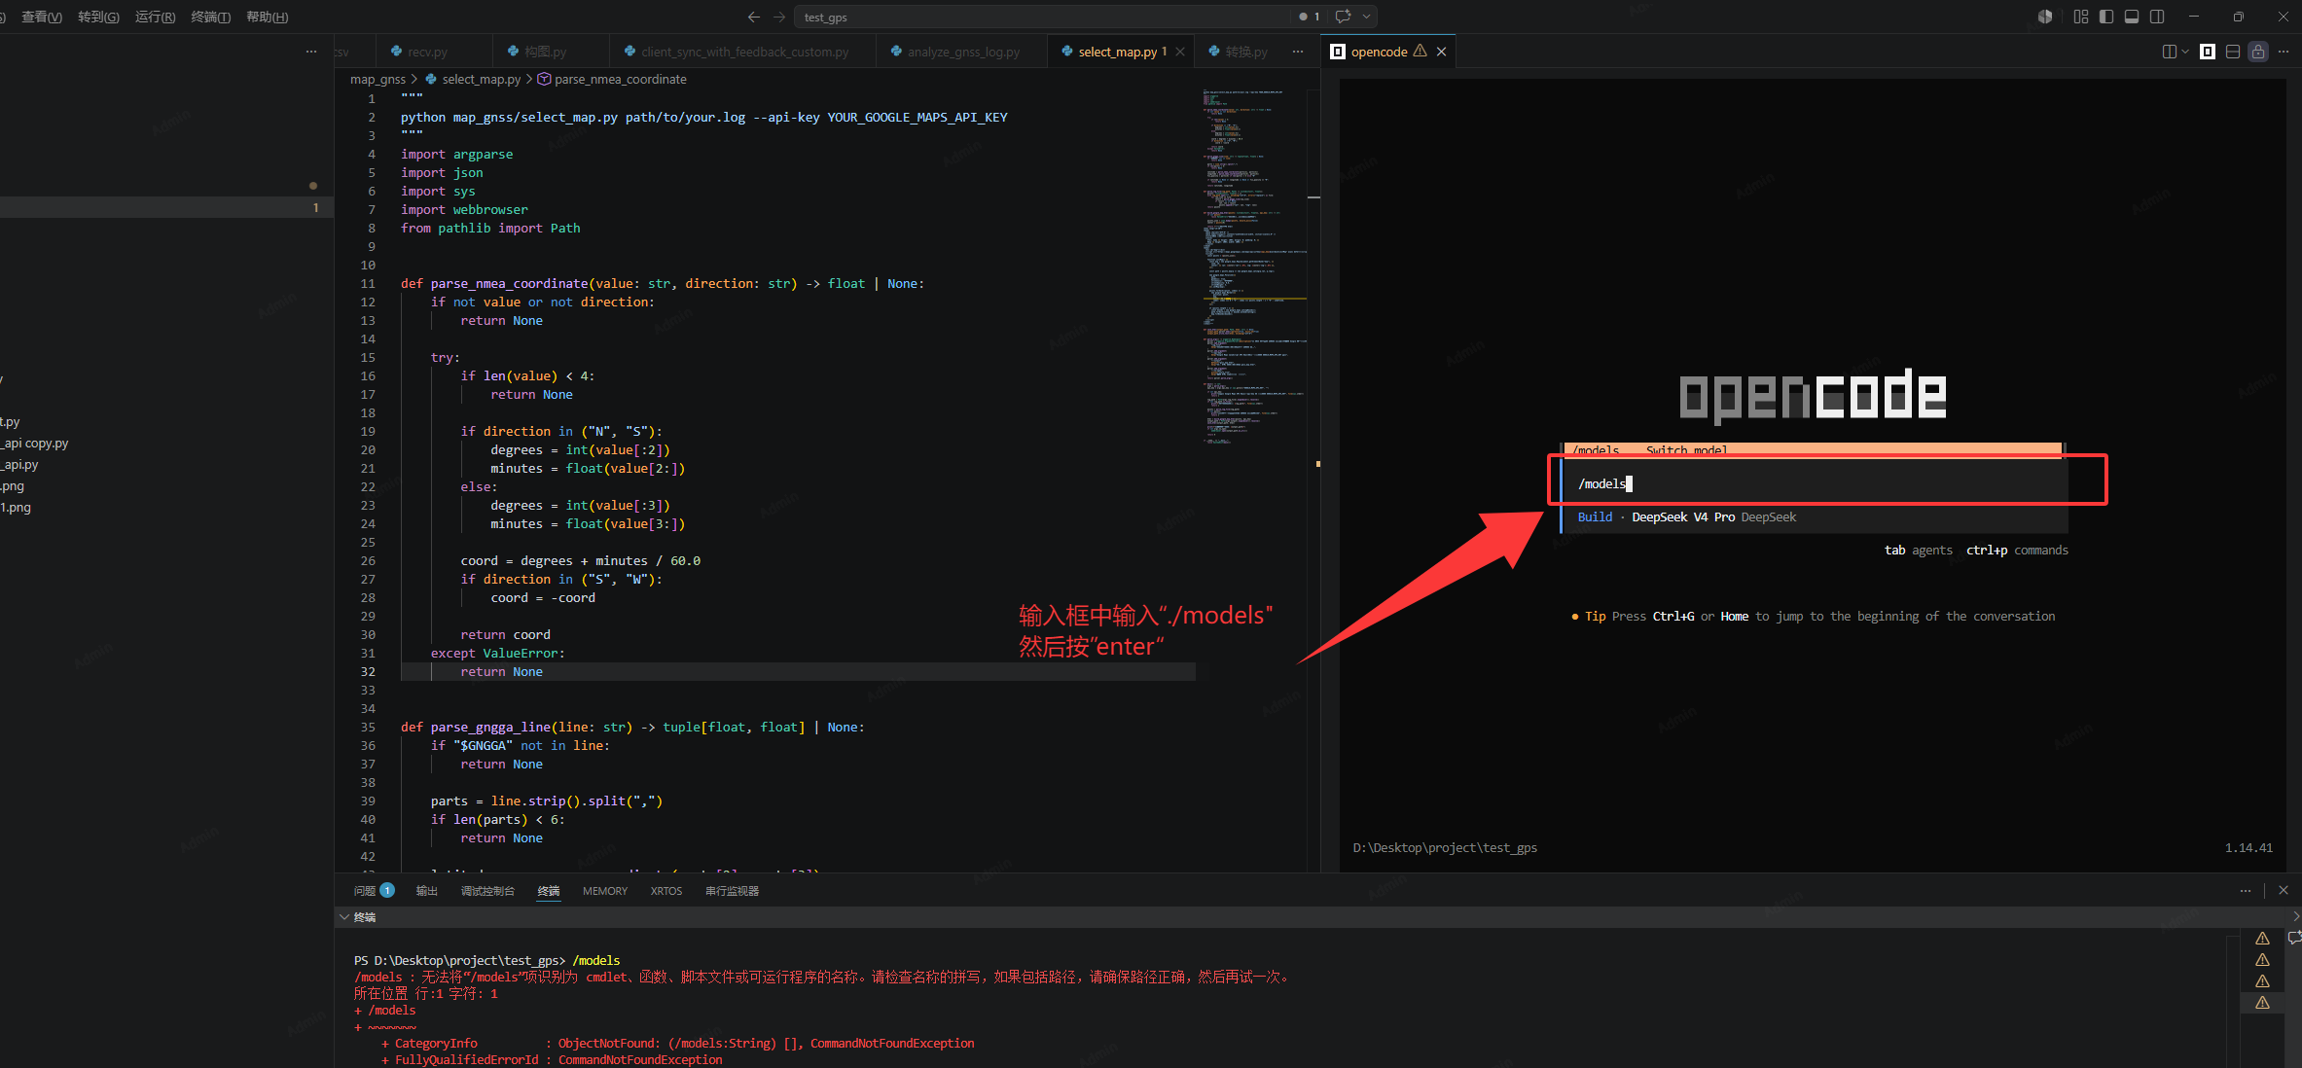2302x1068 pixels.
Task: Open the Customize Layout icon
Action: click(x=2081, y=17)
